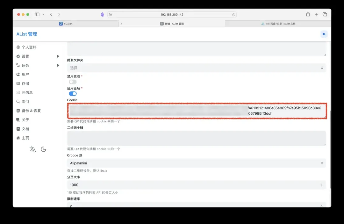This screenshot has width=344, height=224.
Task: Click the language switch icon in sidebar
Action: 33,149
